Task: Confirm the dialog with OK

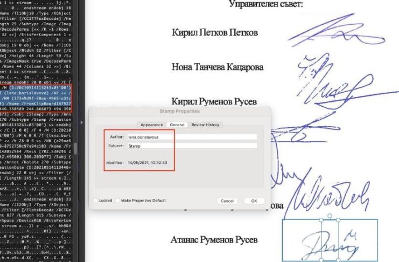Action: tap(254, 201)
